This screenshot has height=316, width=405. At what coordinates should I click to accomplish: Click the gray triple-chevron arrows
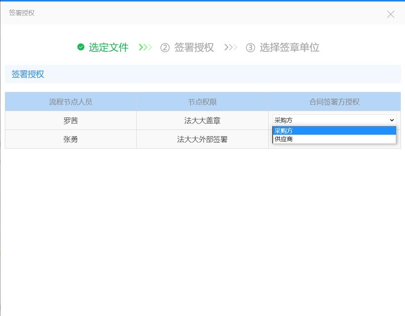pyautogui.click(x=231, y=47)
